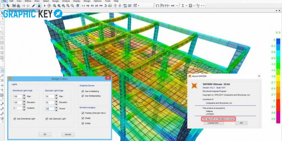Close the Assign Colors dialog

click(x=108, y=78)
